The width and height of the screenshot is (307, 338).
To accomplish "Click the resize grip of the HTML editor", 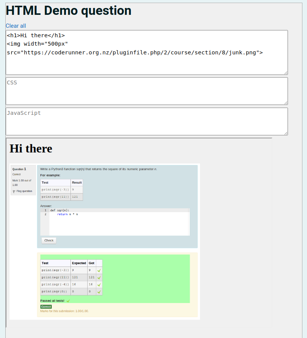I will (x=285, y=72).
